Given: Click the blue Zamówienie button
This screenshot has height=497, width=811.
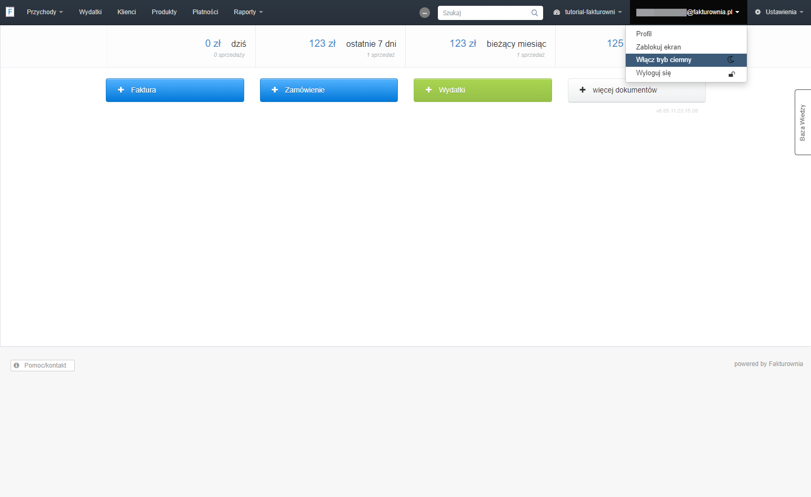Looking at the screenshot, I should 329,90.
